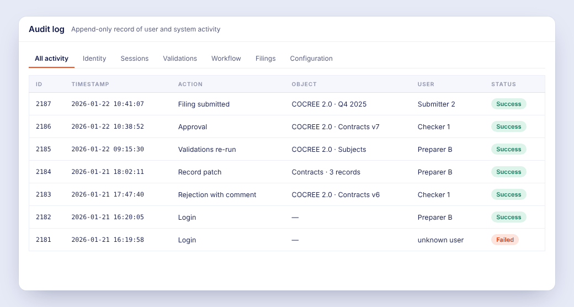574x307 pixels.
Task: Click the STATUS column header
Action: [503, 84]
